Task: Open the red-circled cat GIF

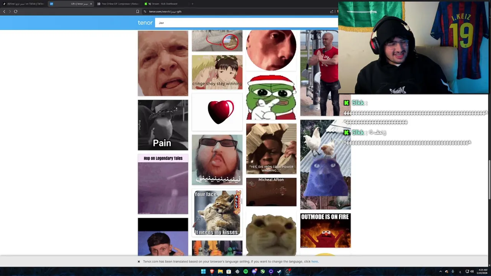Action: (217, 41)
